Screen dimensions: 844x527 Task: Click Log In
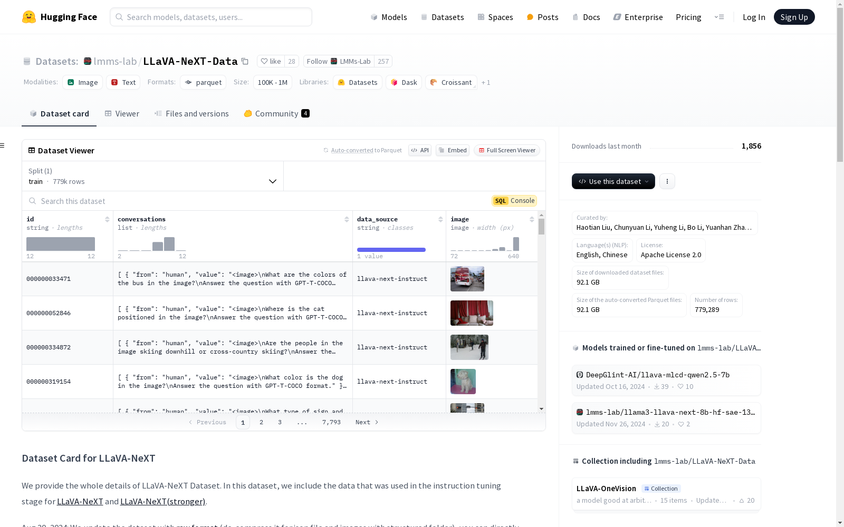coord(754,17)
